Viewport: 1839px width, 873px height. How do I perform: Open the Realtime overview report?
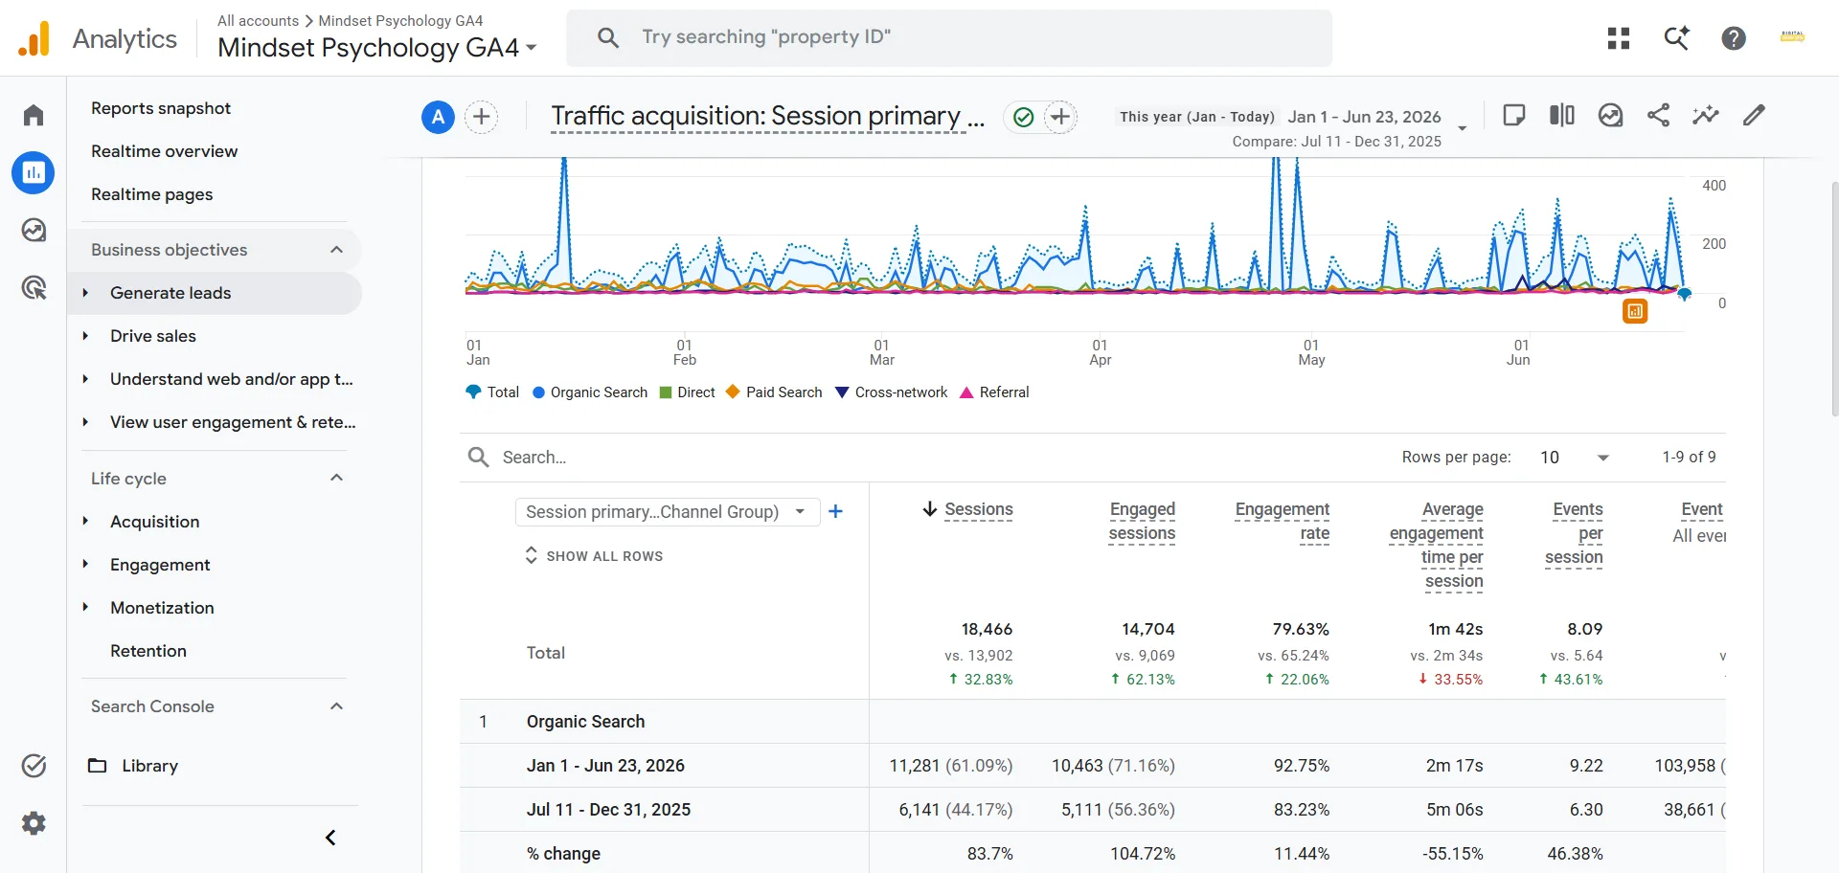165,151
